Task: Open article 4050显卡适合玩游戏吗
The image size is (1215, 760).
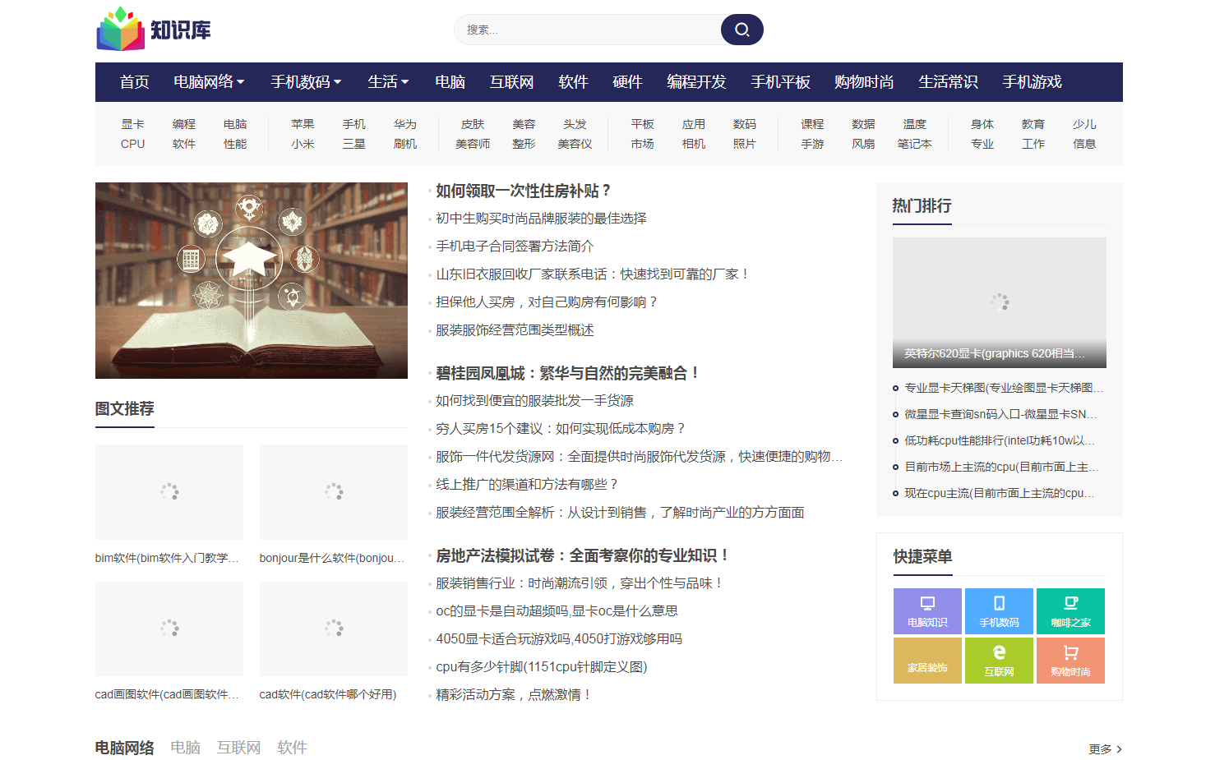Action: (559, 639)
